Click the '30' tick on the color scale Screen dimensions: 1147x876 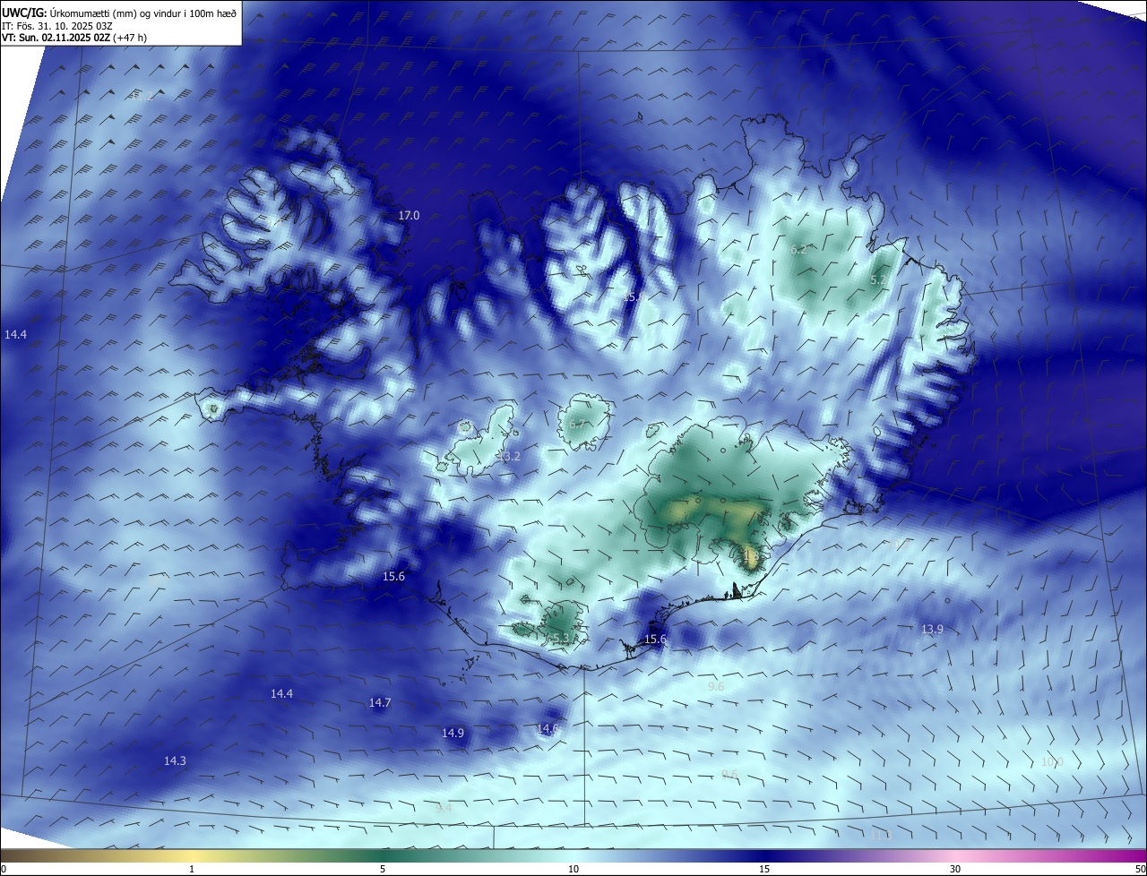pyautogui.click(x=955, y=869)
